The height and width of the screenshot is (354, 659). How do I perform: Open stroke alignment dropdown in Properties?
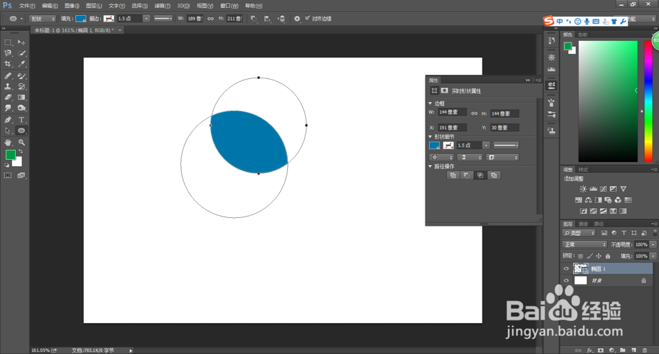pyautogui.click(x=442, y=157)
